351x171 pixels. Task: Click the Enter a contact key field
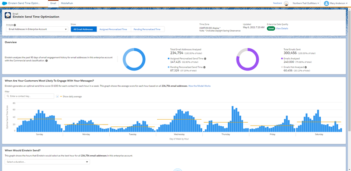pyautogui.click(x=29, y=96)
